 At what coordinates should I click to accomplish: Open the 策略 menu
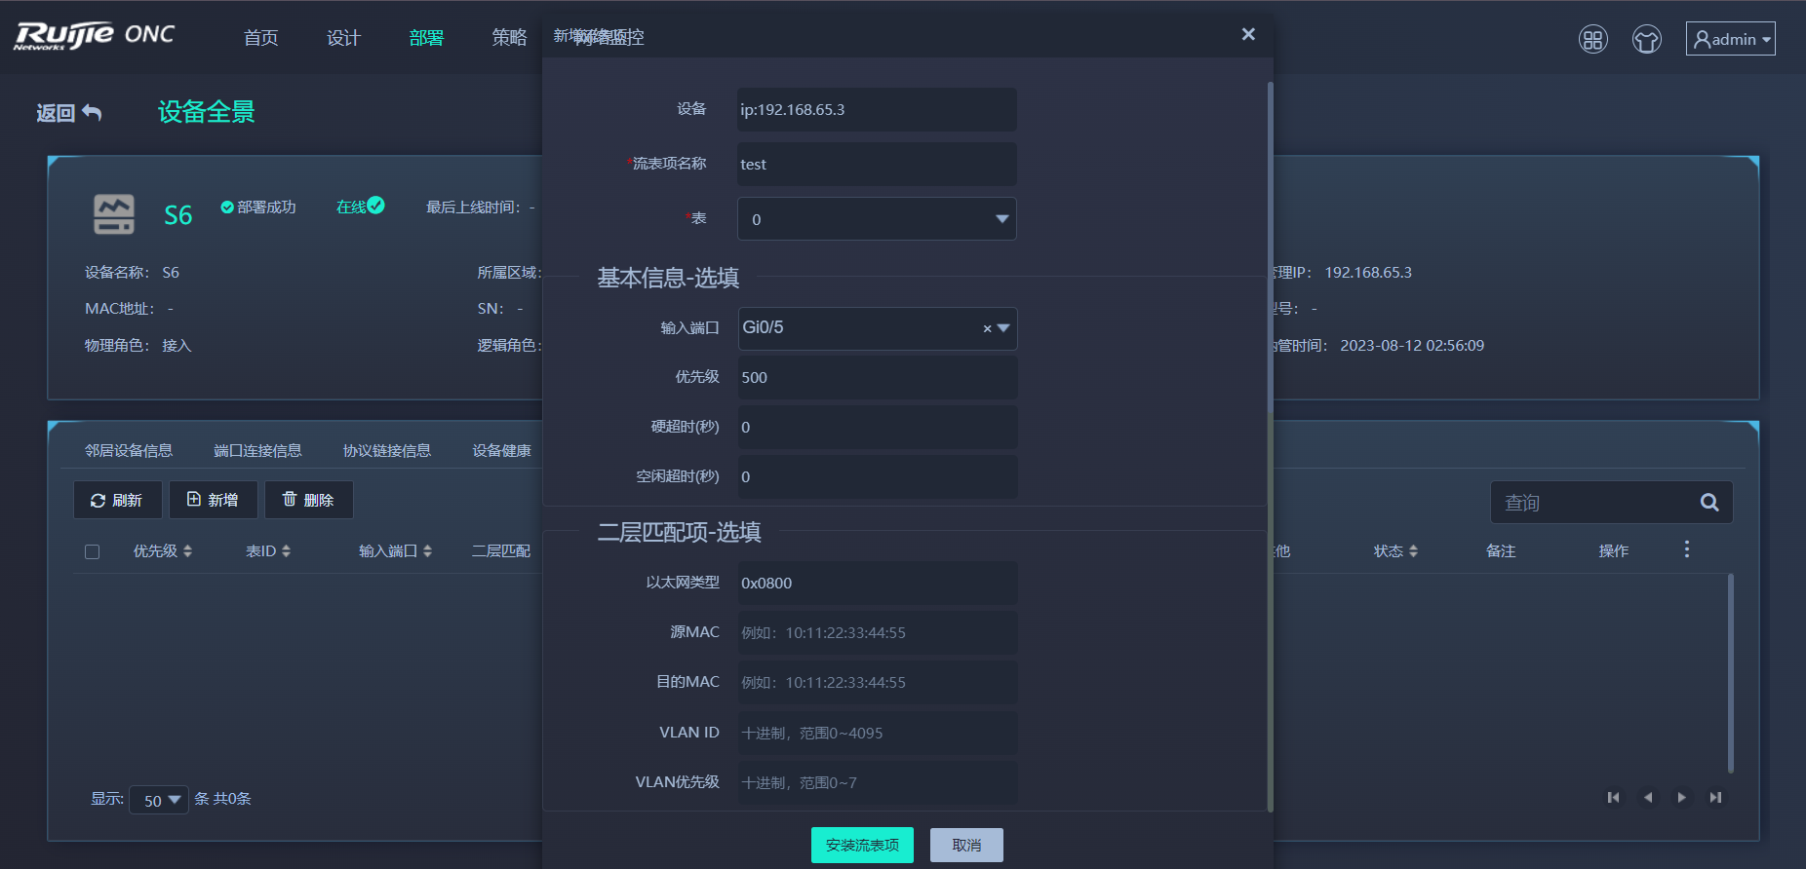[x=510, y=38]
